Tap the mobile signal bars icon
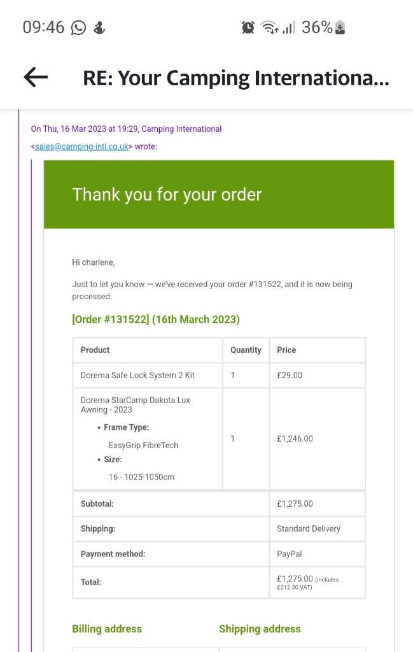Image resolution: width=413 pixels, height=652 pixels. (x=288, y=28)
